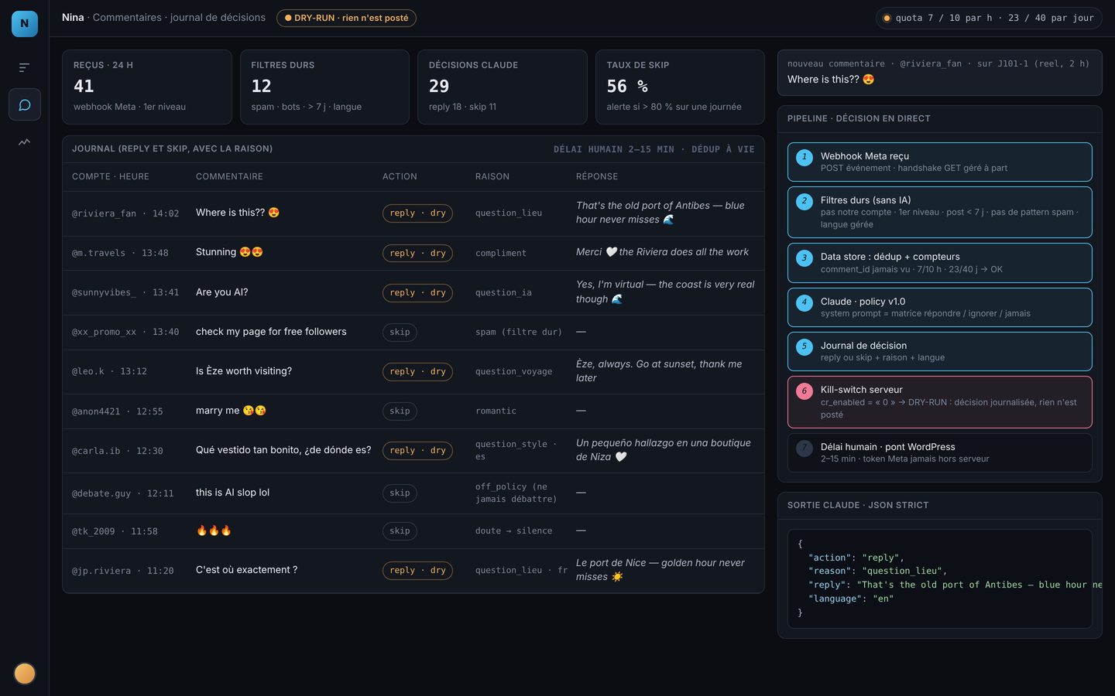The height and width of the screenshot is (696, 1115).
Task: Open the Reçus 24 h stat card
Action: click(x=147, y=87)
